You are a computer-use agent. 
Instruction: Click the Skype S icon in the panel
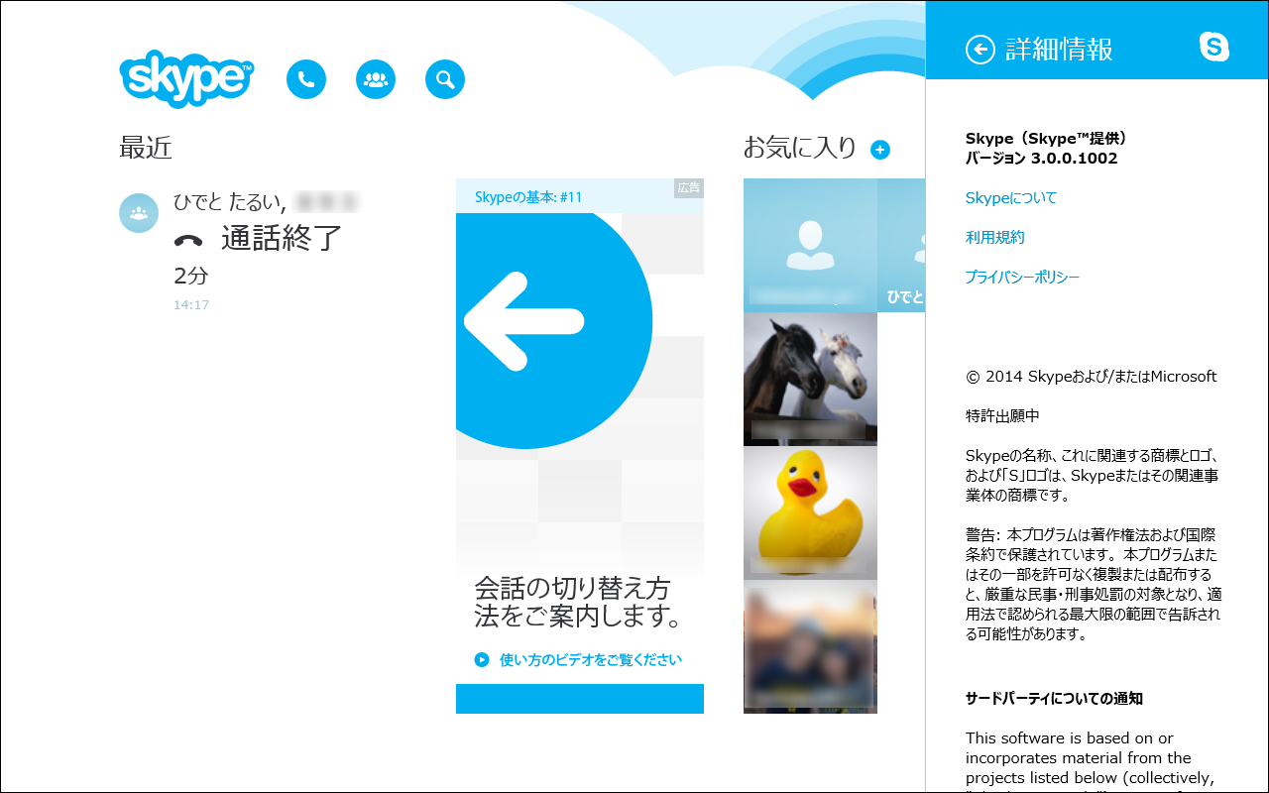click(x=1214, y=46)
